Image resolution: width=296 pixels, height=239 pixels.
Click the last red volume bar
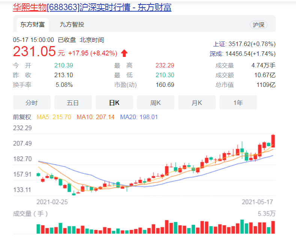point(273,227)
